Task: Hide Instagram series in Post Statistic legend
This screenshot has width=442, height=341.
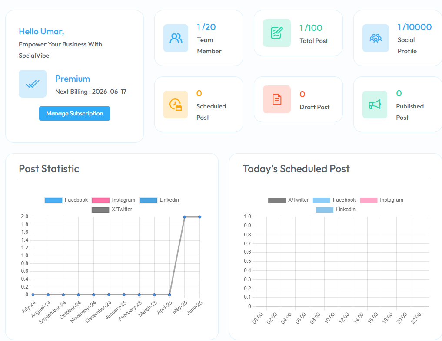Action: pyautogui.click(x=114, y=200)
